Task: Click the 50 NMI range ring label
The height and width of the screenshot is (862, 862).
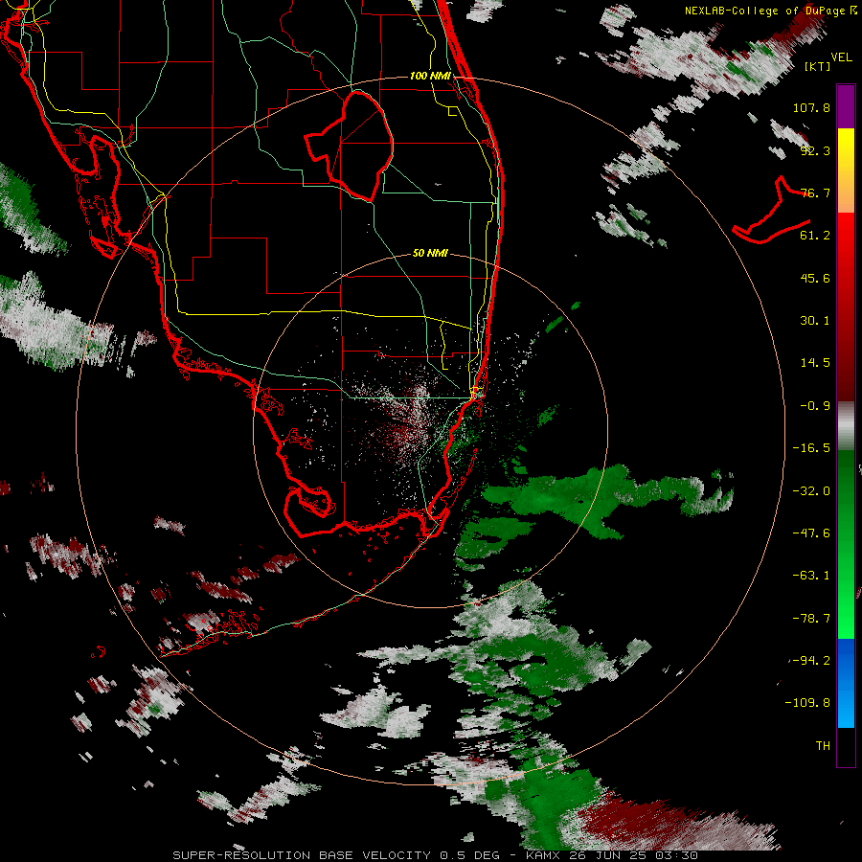Action: [x=430, y=254]
